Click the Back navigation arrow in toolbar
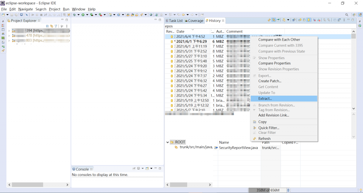The height and width of the screenshot is (193, 363). [183, 15]
